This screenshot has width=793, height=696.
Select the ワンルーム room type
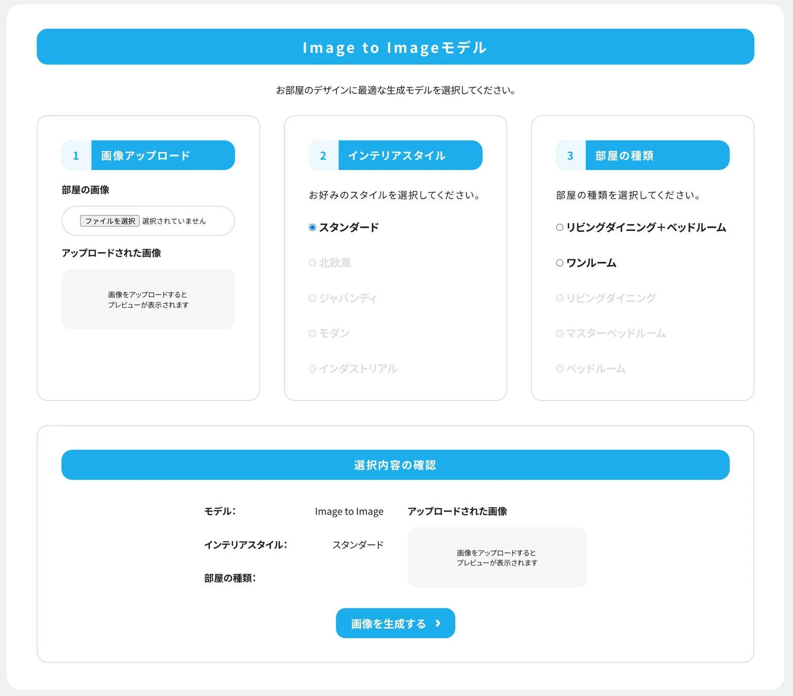(559, 262)
